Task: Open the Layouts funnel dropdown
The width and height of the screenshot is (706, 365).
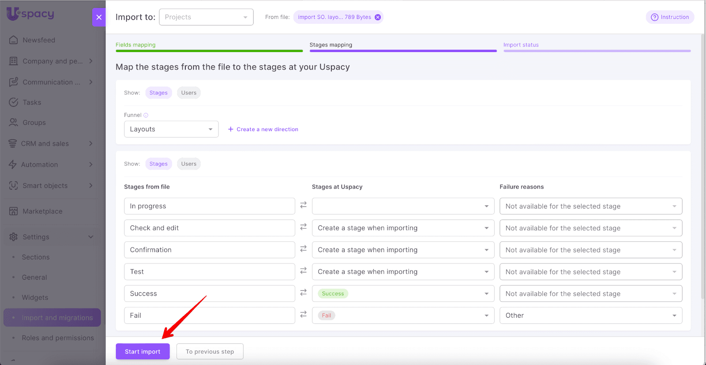Action: pyautogui.click(x=171, y=129)
